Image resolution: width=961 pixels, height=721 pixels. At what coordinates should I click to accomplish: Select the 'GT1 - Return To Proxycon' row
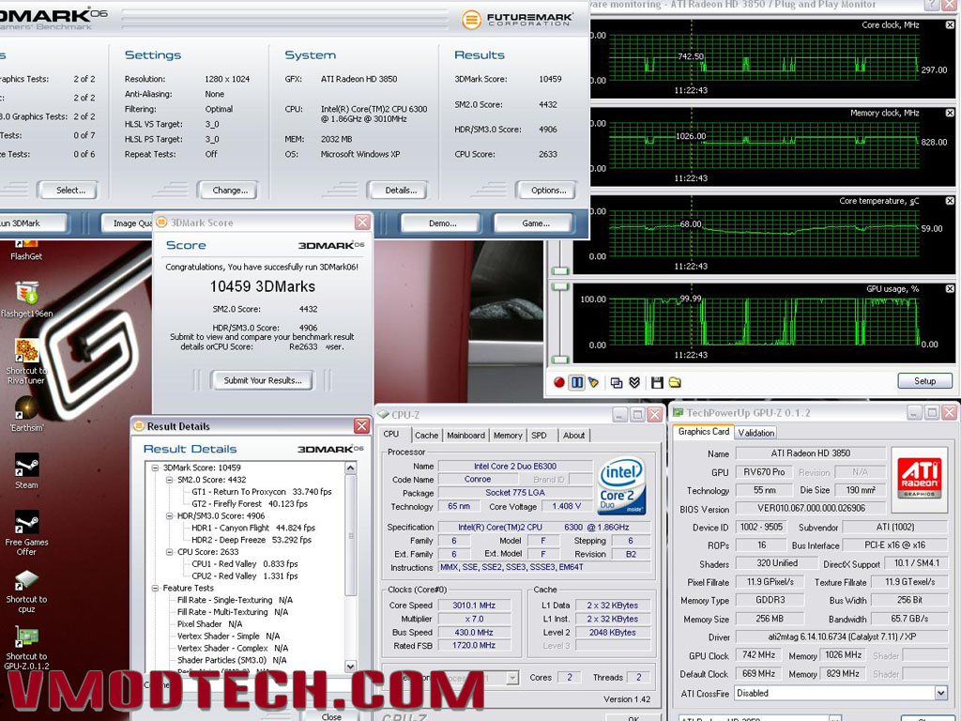262,492
